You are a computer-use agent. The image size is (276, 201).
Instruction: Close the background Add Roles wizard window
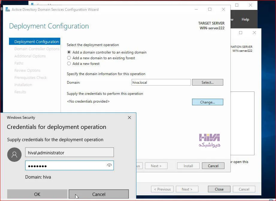254,33
